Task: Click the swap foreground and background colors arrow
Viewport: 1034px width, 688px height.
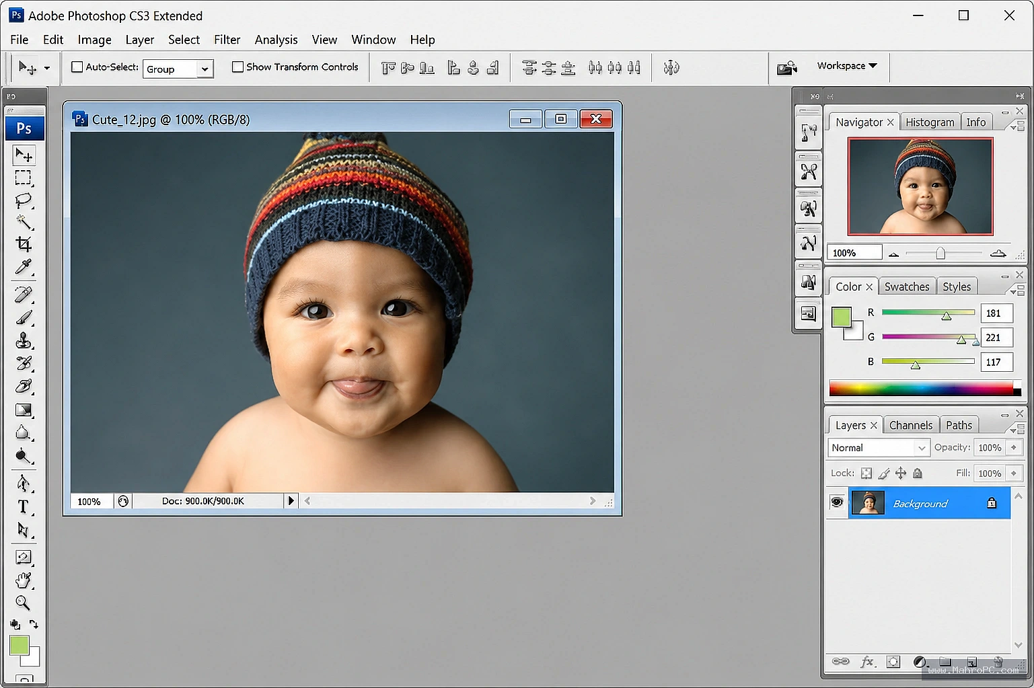Action: (x=34, y=624)
